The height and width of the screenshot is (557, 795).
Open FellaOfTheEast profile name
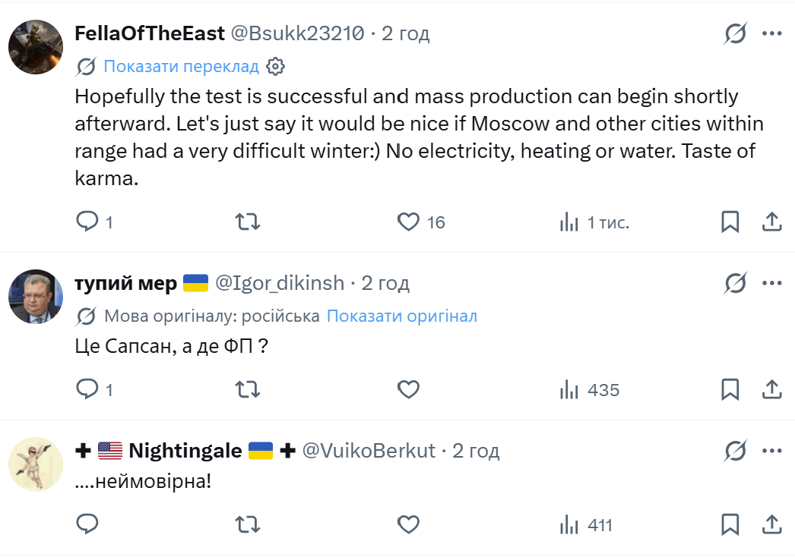click(x=150, y=33)
